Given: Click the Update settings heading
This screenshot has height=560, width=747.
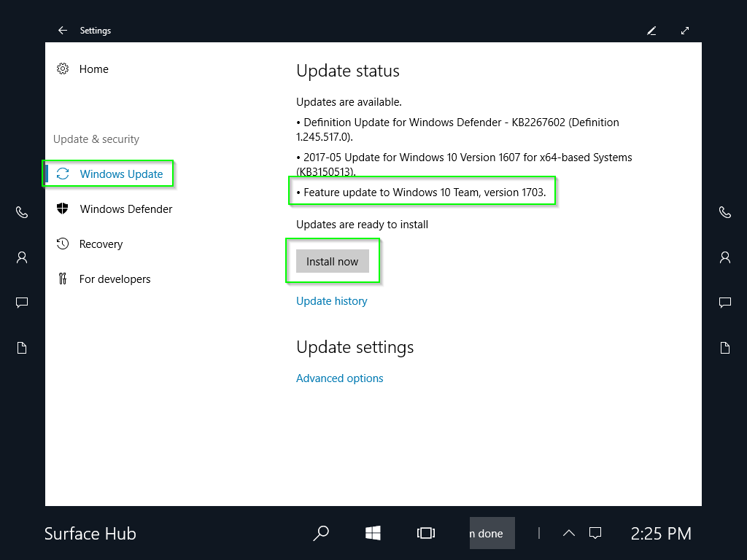Looking at the screenshot, I should pyautogui.click(x=355, y=347).
